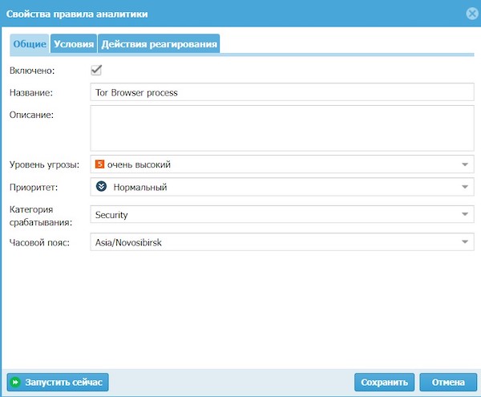Open the Действия реагирования tab
Image resolution: width=481 pixels, height=397 pixels.
160,44
